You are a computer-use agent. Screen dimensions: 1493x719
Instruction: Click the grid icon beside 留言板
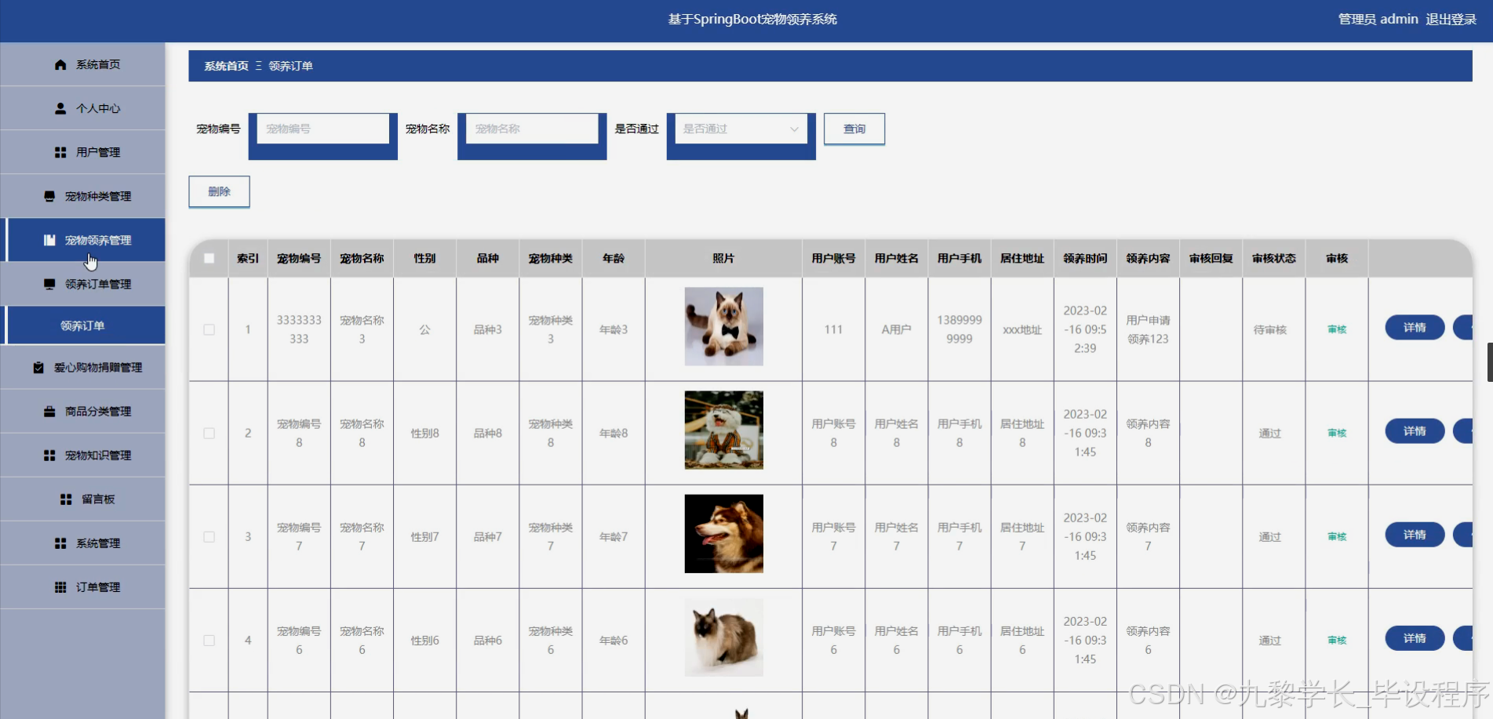click(x=66, y=499)
